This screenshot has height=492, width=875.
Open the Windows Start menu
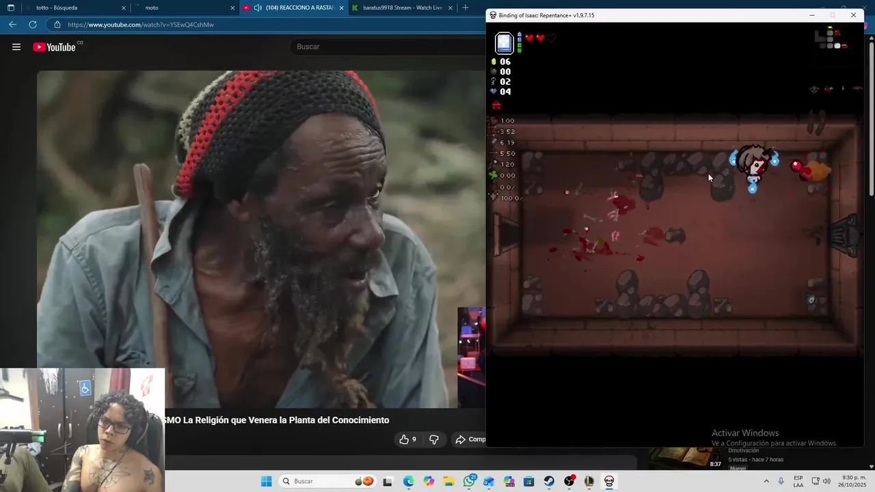click(x=266, y=481)
